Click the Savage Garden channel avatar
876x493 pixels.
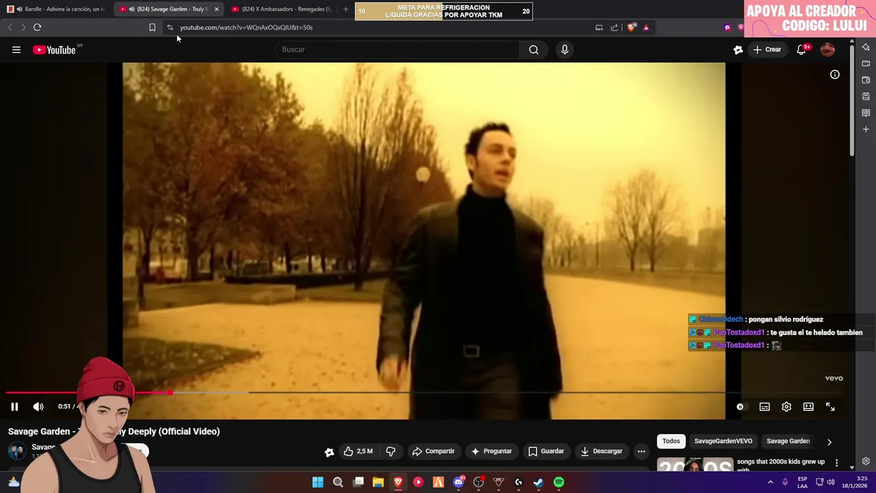pyautogui.click(x=17, y=451)
